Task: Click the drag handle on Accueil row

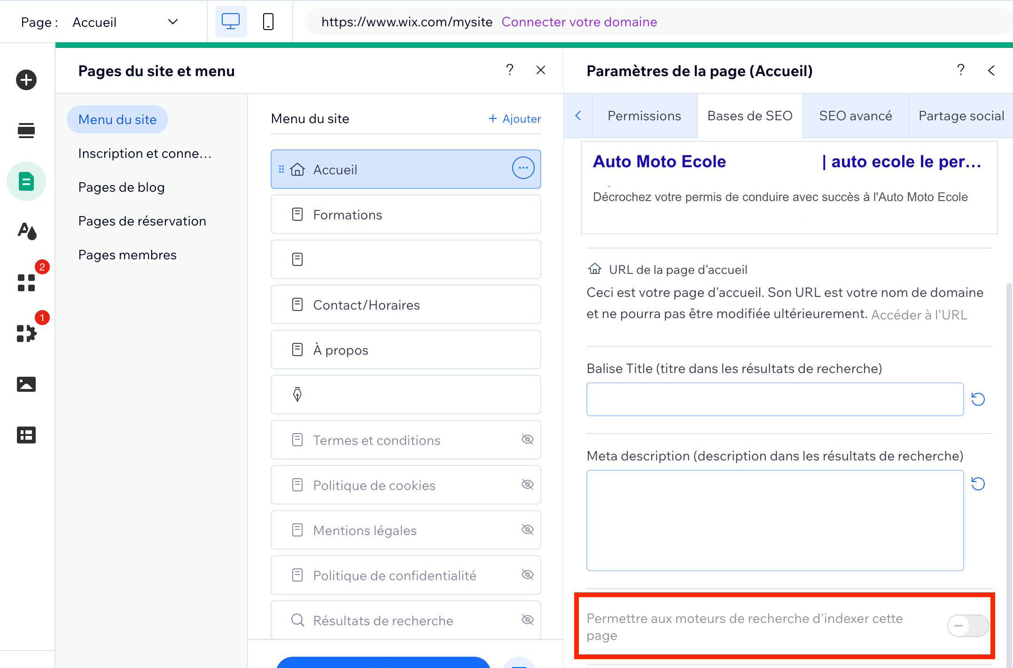Action: point(281,169)
